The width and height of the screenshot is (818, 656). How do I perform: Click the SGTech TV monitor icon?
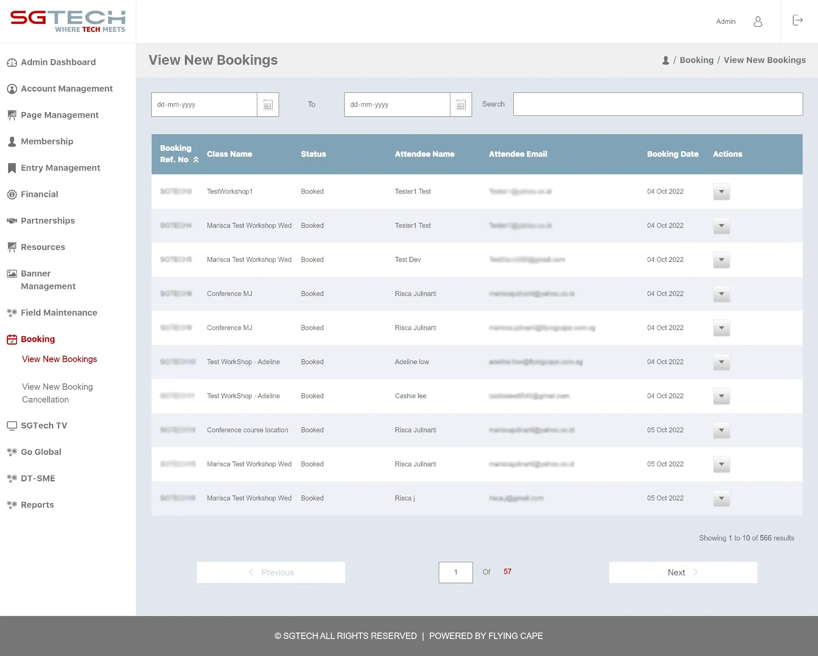click(x=12, y=426)
